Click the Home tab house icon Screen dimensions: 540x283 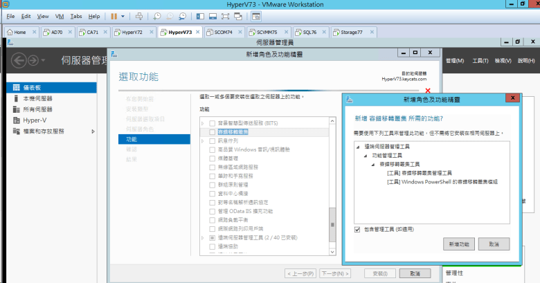9,32
